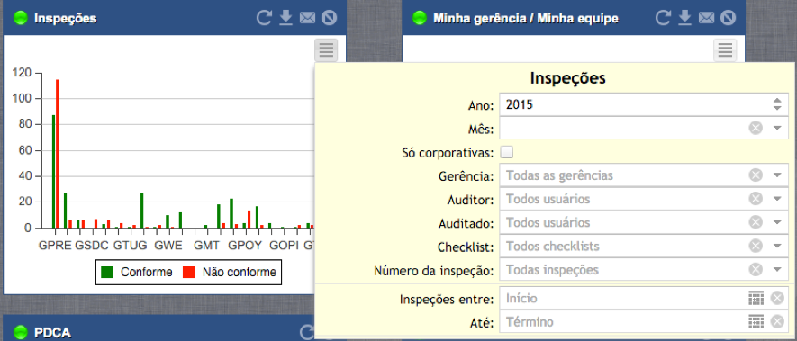Toggle the Só corporativas checkbox

[x=507, y=152]
